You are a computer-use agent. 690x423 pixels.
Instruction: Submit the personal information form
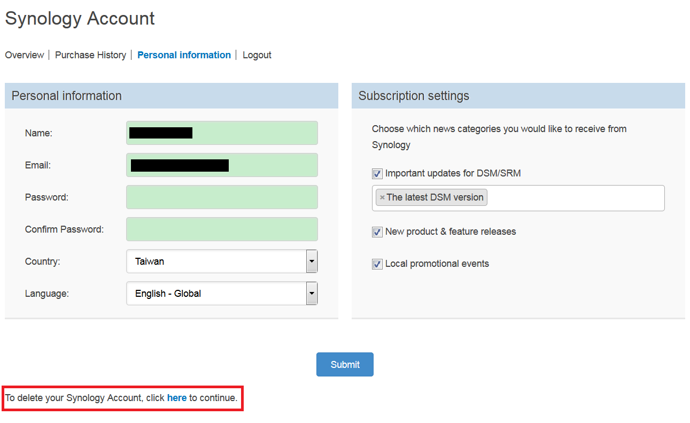345,364
